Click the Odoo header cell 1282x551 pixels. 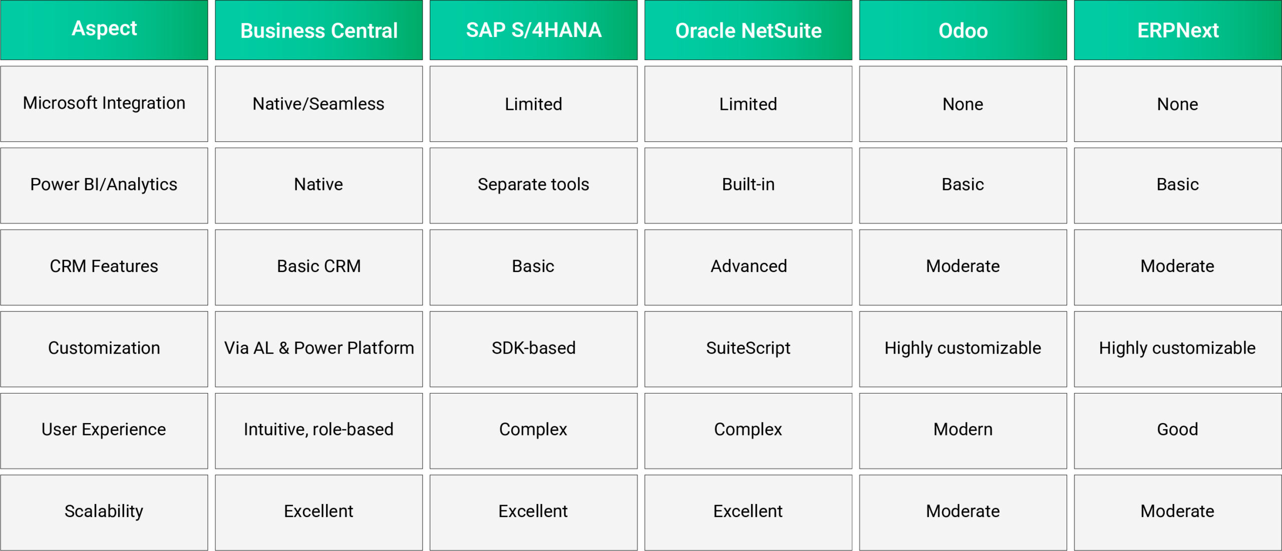pos(963,30)
